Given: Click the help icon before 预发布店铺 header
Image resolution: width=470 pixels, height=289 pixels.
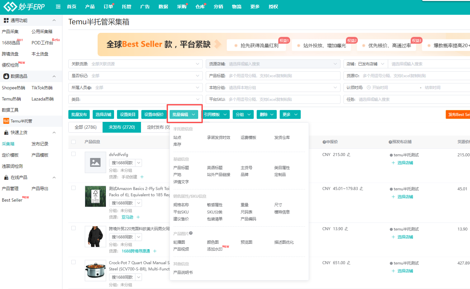Looking at the screenshot, I should coord(390,142).
